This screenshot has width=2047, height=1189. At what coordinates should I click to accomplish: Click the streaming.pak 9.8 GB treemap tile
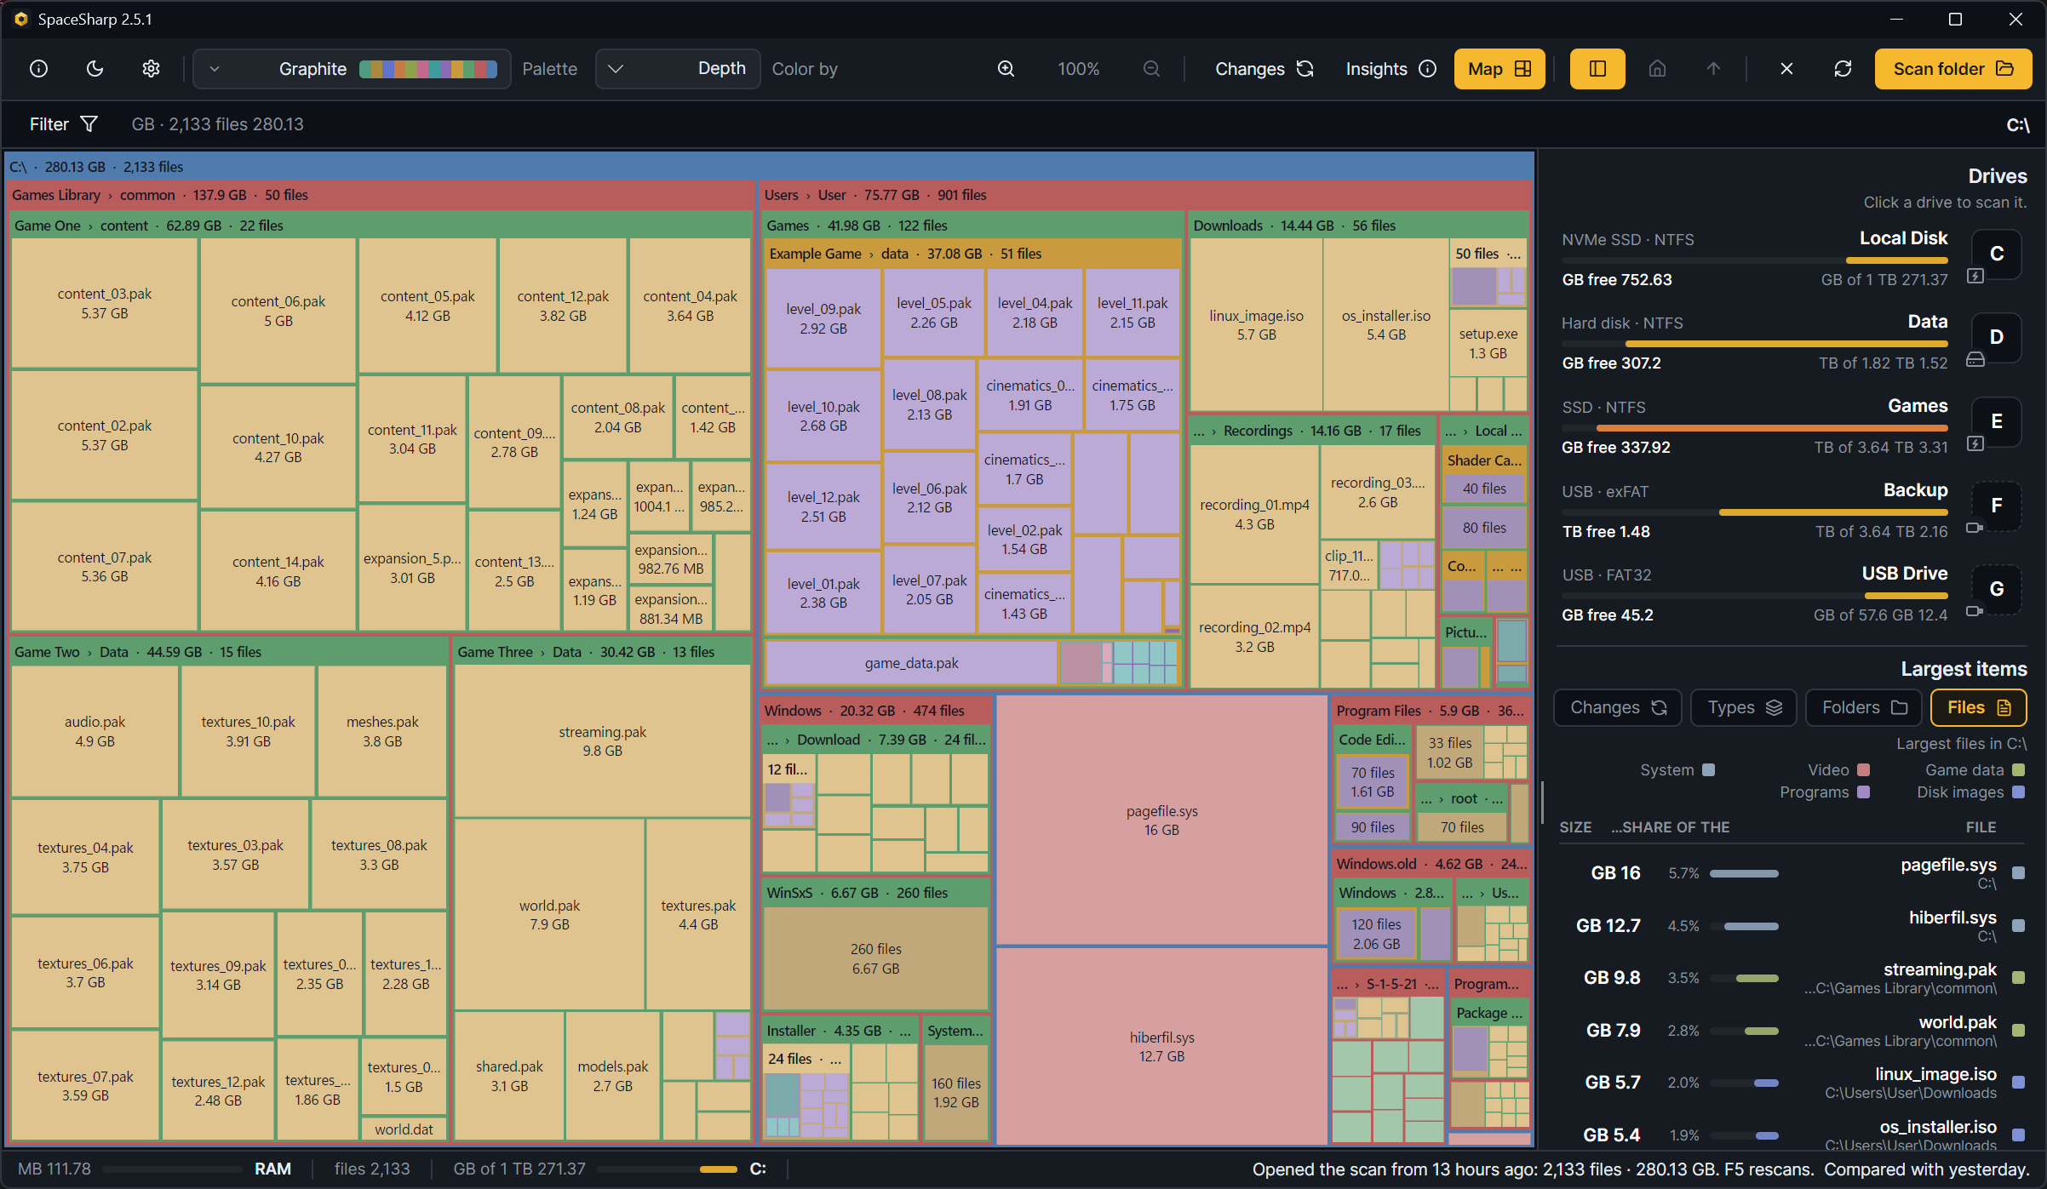tap(602, 740)
